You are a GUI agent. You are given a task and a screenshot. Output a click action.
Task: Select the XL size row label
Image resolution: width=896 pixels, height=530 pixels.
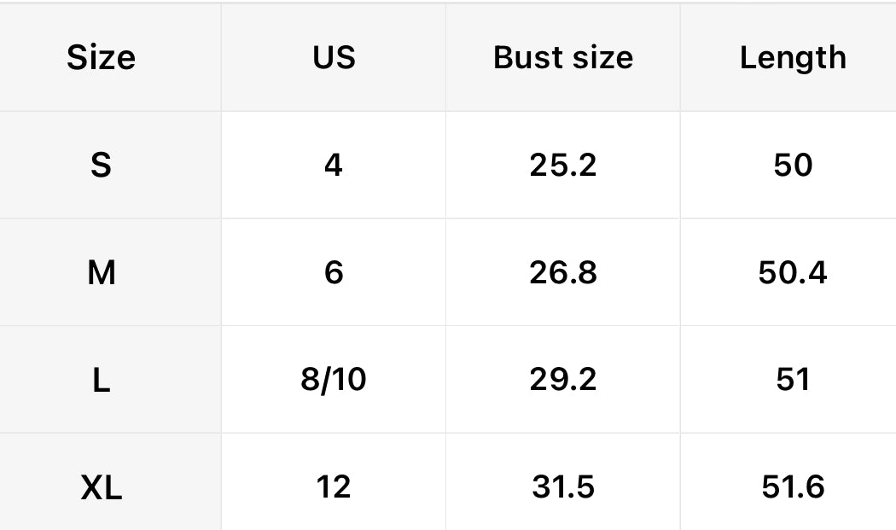coord(101,487)
